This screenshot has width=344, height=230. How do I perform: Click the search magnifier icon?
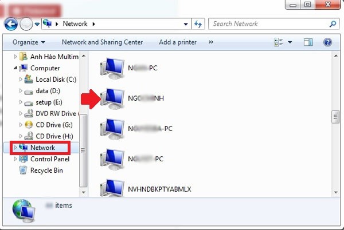(x=333, y=24)
